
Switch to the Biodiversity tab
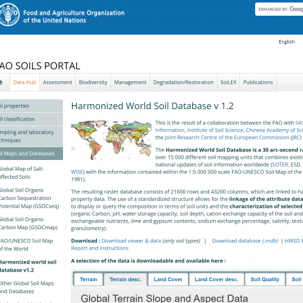(93, 82)
